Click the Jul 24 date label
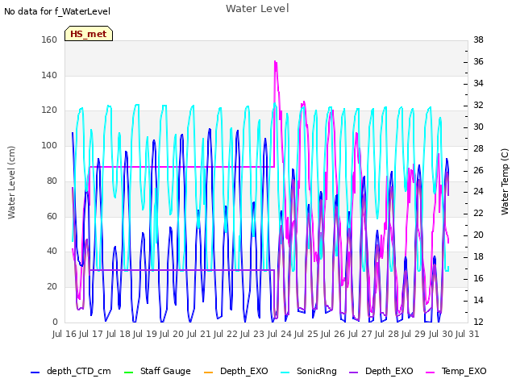 (x=280, y=334)
